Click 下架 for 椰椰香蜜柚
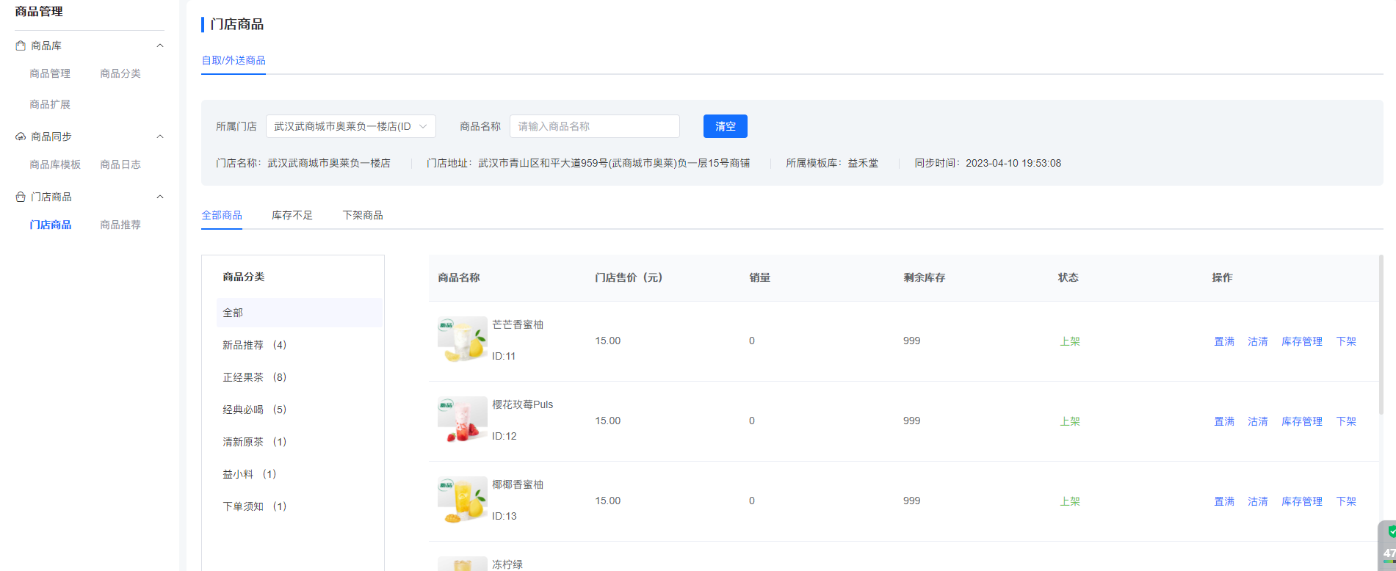This screenshot has width=1396, height=571. (1346, 501)
